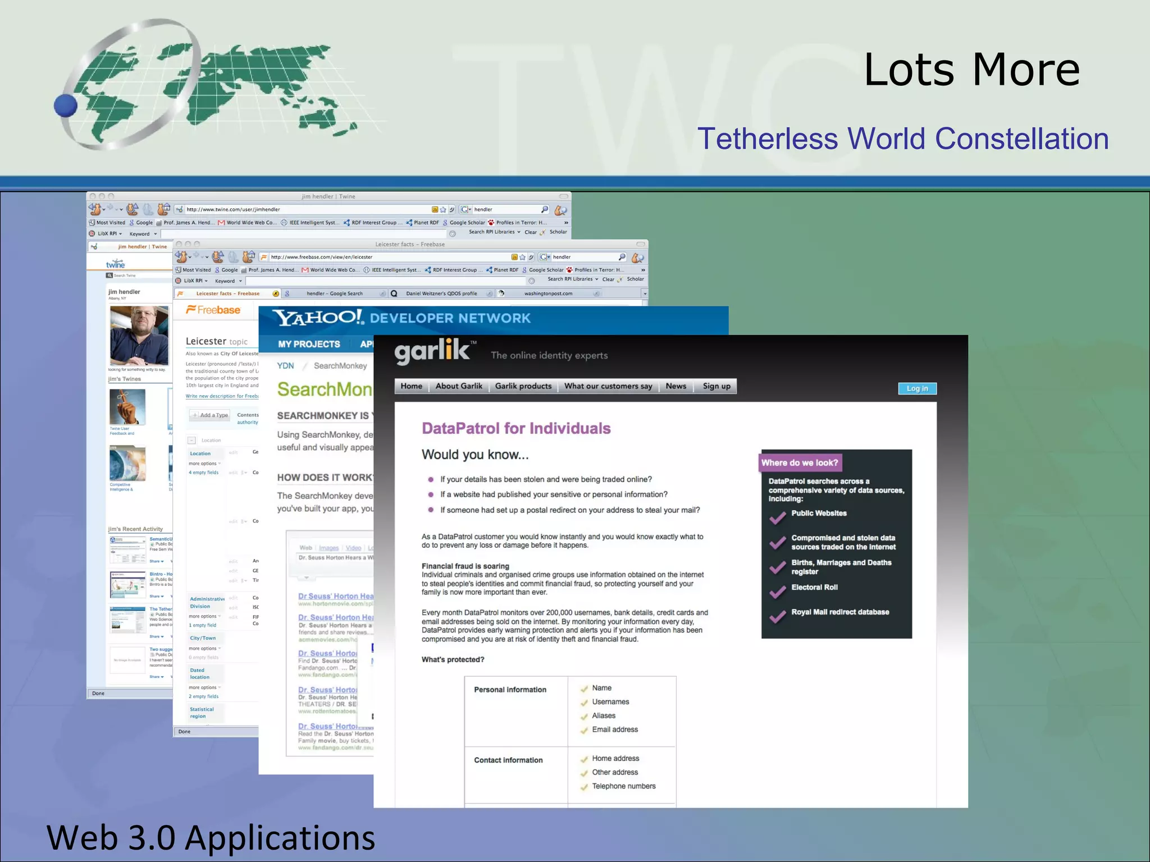Click the LibX go button in the Twine window
1150x862 pixels.
pyautogui.click(x=453, y=233)
